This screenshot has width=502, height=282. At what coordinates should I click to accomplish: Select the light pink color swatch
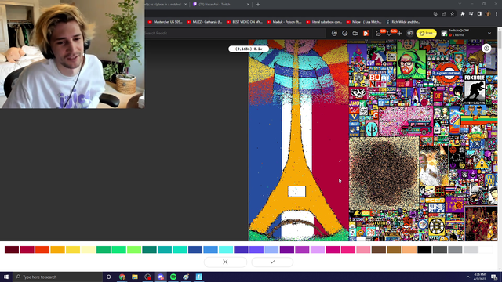(x=363, y=249)
